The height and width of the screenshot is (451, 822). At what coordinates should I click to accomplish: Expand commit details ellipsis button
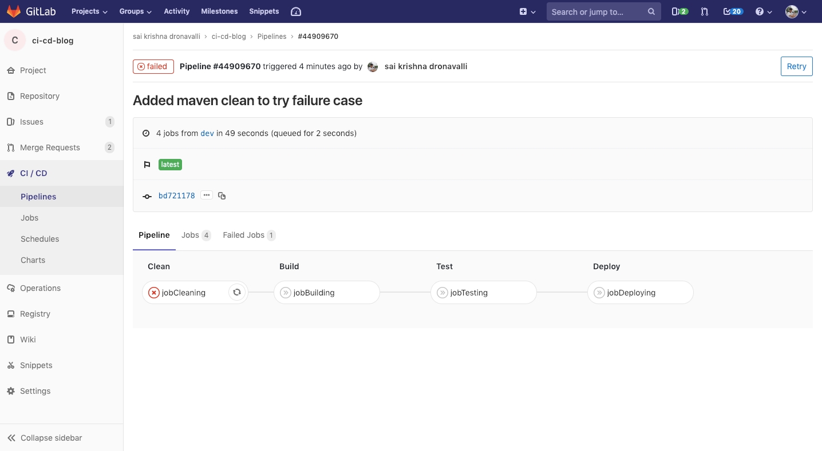(x=207, y=195)
